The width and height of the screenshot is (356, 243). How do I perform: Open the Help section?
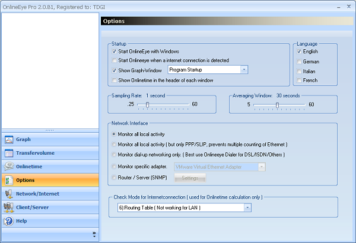(x=50, y=221)
